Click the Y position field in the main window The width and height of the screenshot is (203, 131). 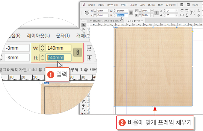click(102, 15)
